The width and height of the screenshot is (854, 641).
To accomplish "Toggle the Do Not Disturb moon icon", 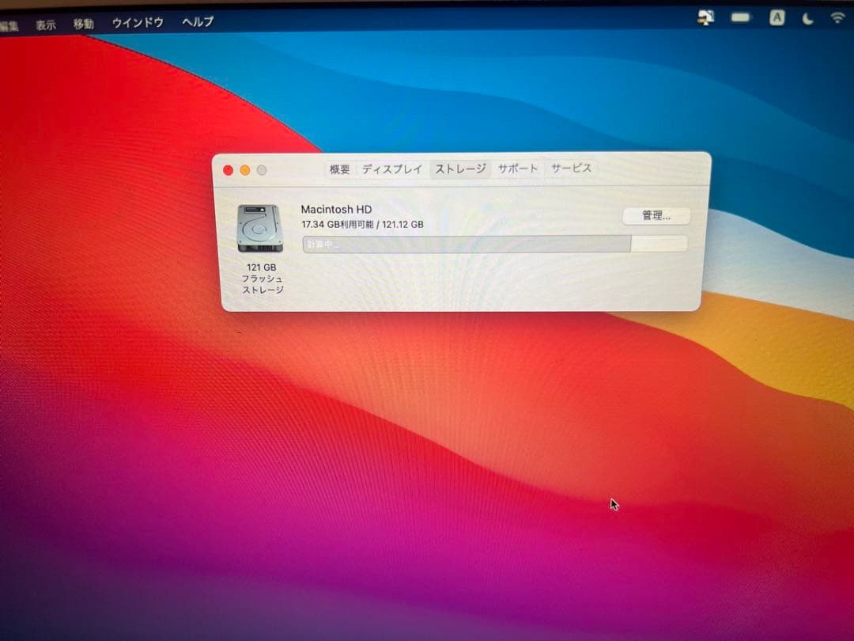I will pos(806,18).
